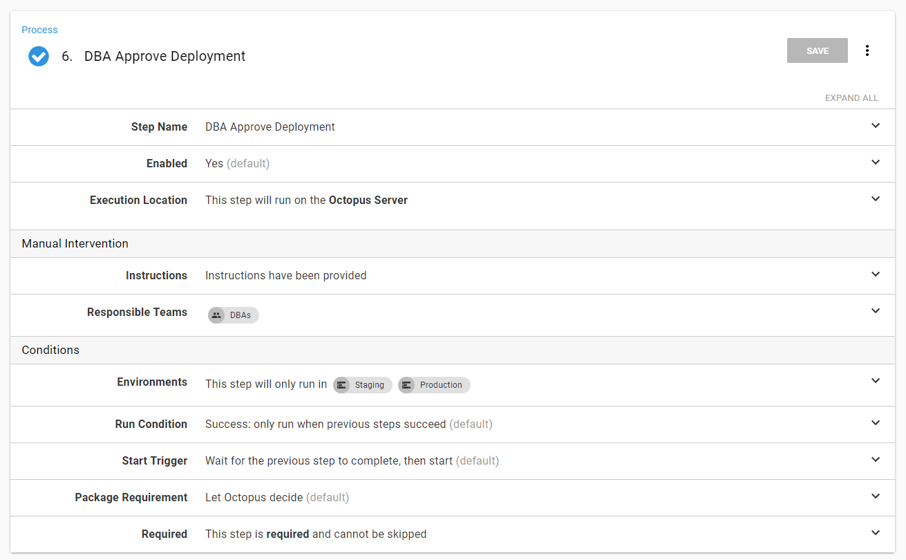The height and width of the screenshot is (560, 906).
Task: Expand the Instructions section chevron
Action: tap(876, 274)
